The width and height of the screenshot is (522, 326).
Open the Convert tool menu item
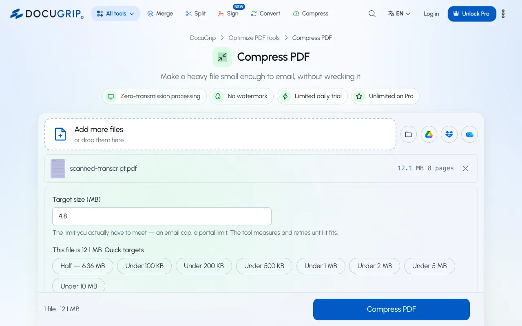pos(265,13)
